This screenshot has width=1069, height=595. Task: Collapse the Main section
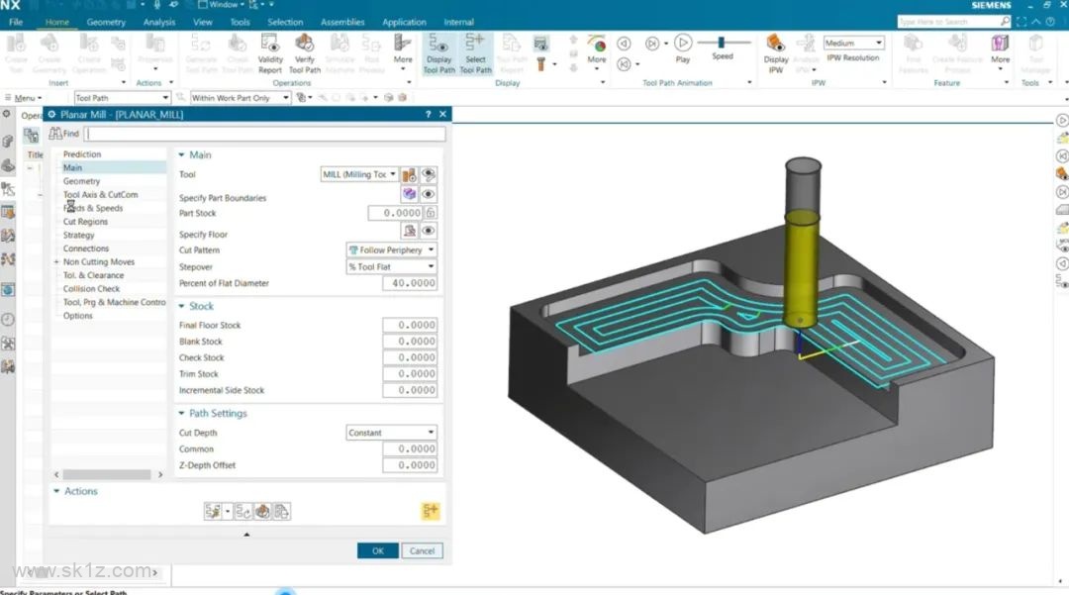[x=181, y=155]
